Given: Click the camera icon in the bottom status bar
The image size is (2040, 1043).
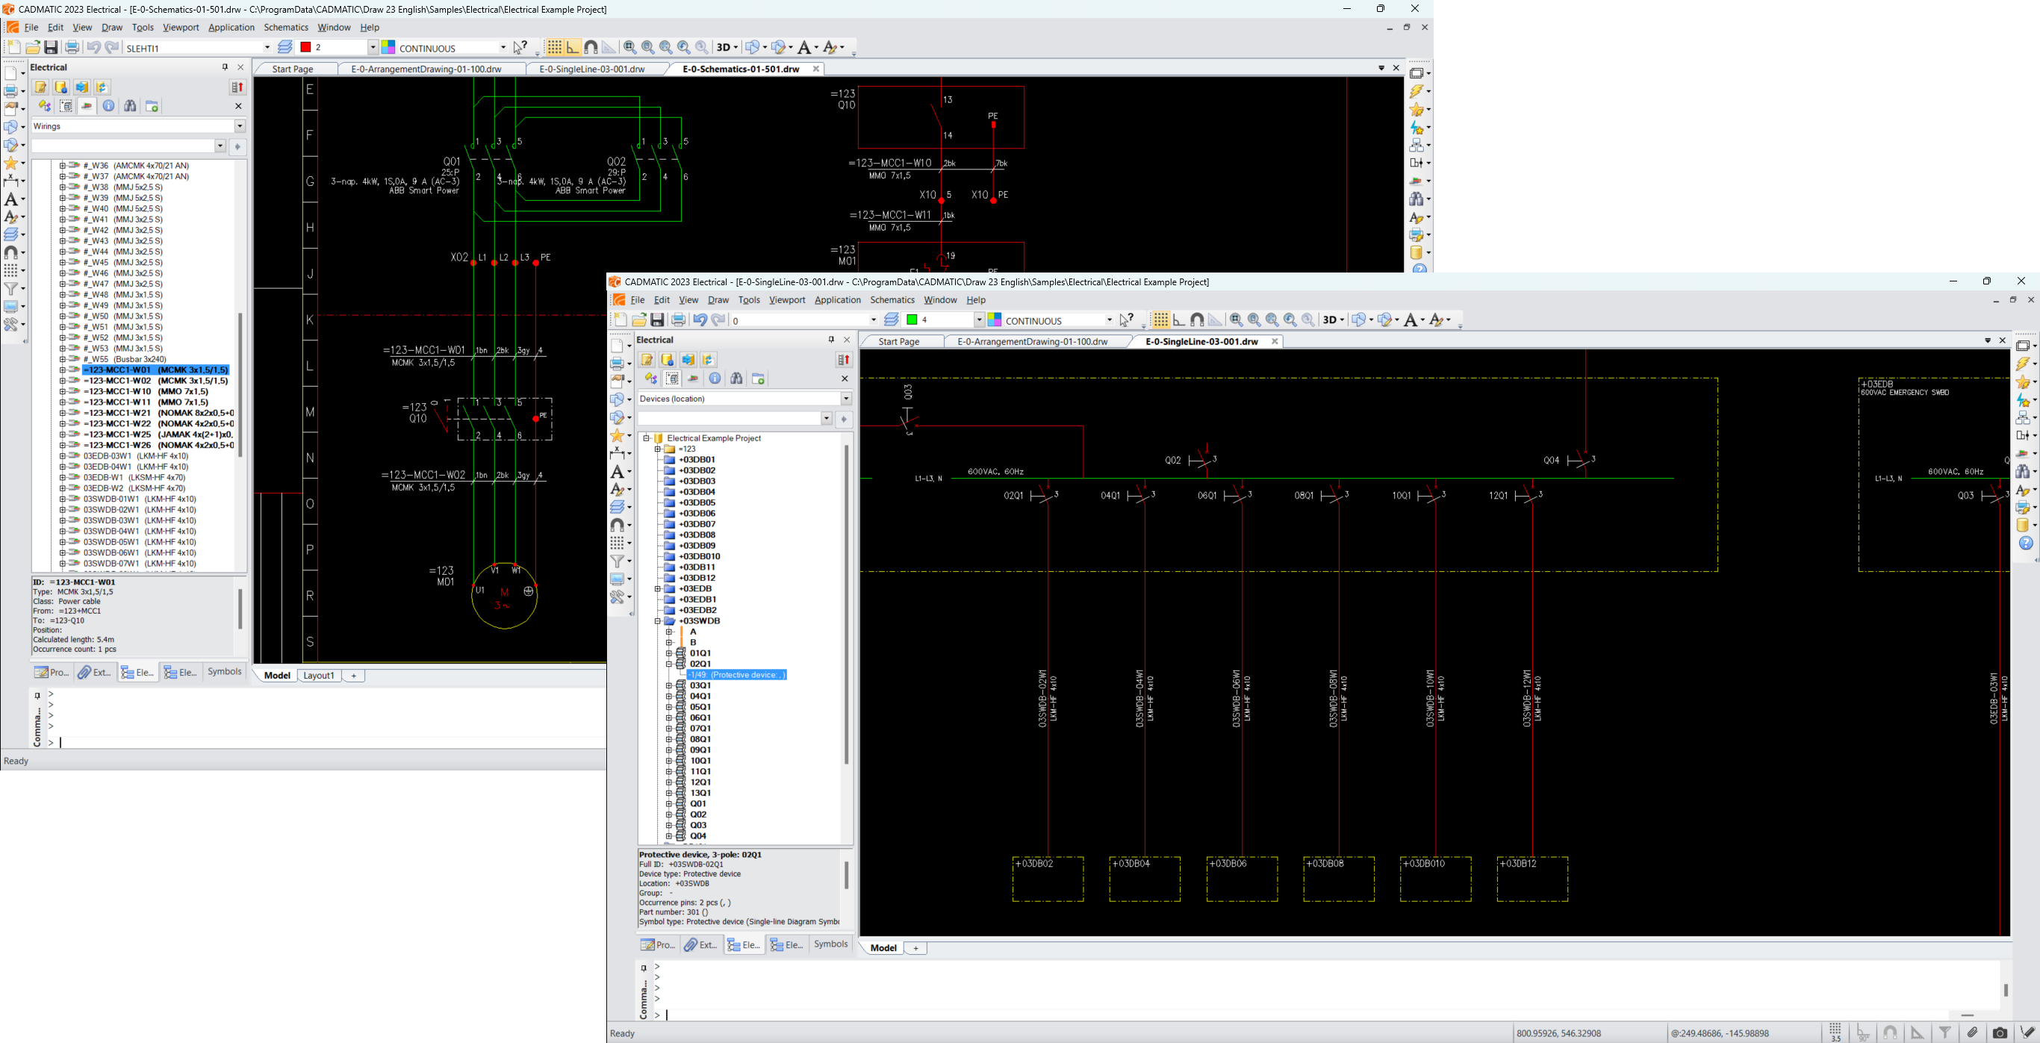Looking at the screenshot, I should click(x=2000, y=1033).
